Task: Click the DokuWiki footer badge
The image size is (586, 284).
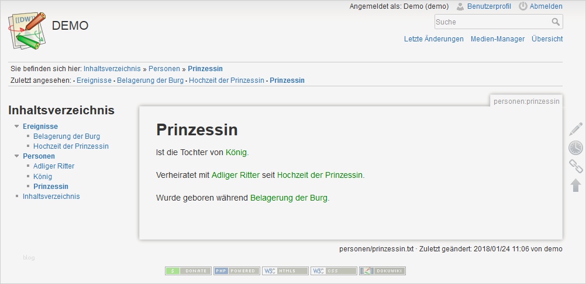Action: tap(382, 271)
